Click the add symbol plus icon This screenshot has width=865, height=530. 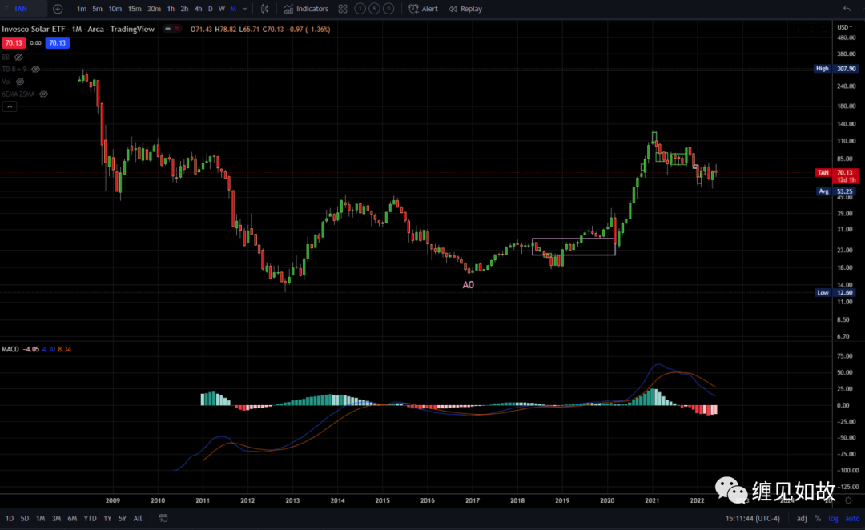(x=58, y=9)
